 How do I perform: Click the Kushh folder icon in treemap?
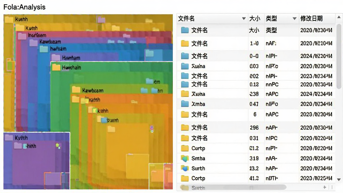tap(9, 19)
